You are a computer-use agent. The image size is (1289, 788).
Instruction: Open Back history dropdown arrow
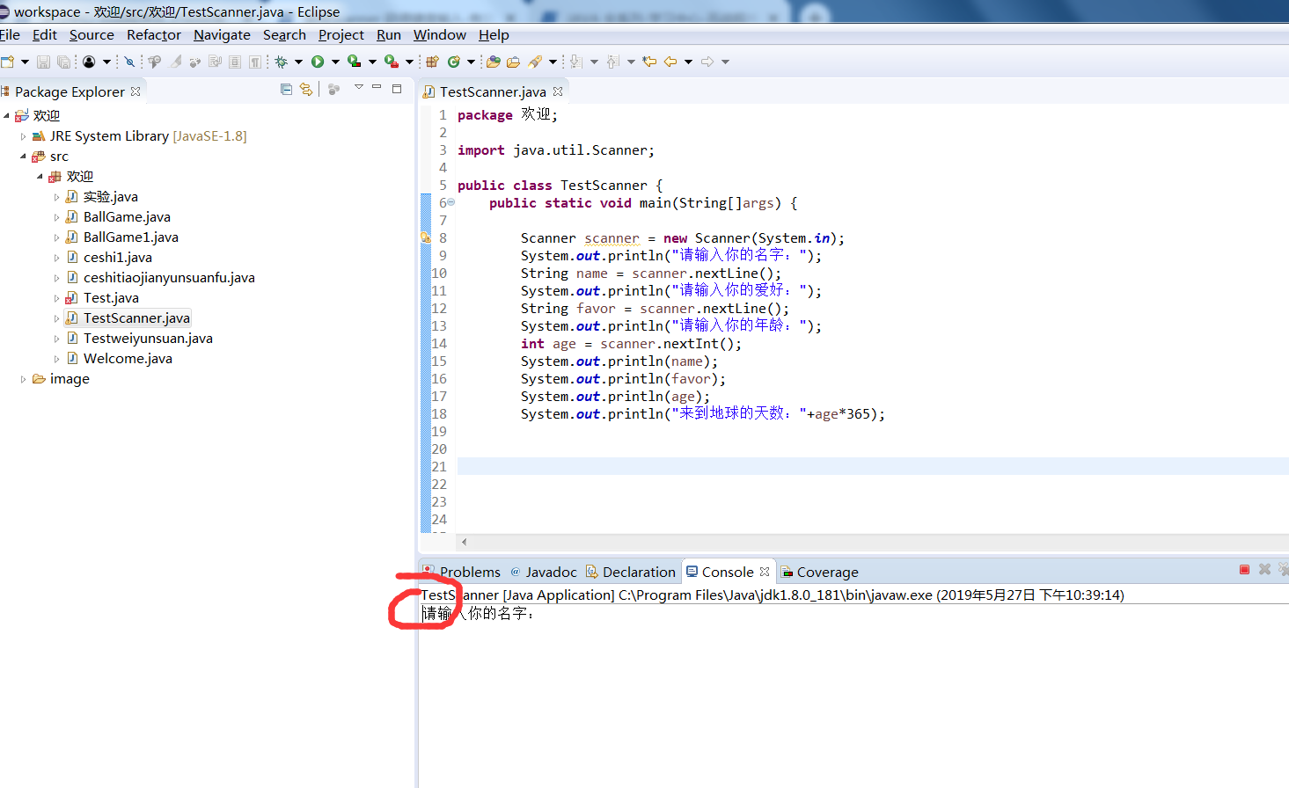pos(688,62)
